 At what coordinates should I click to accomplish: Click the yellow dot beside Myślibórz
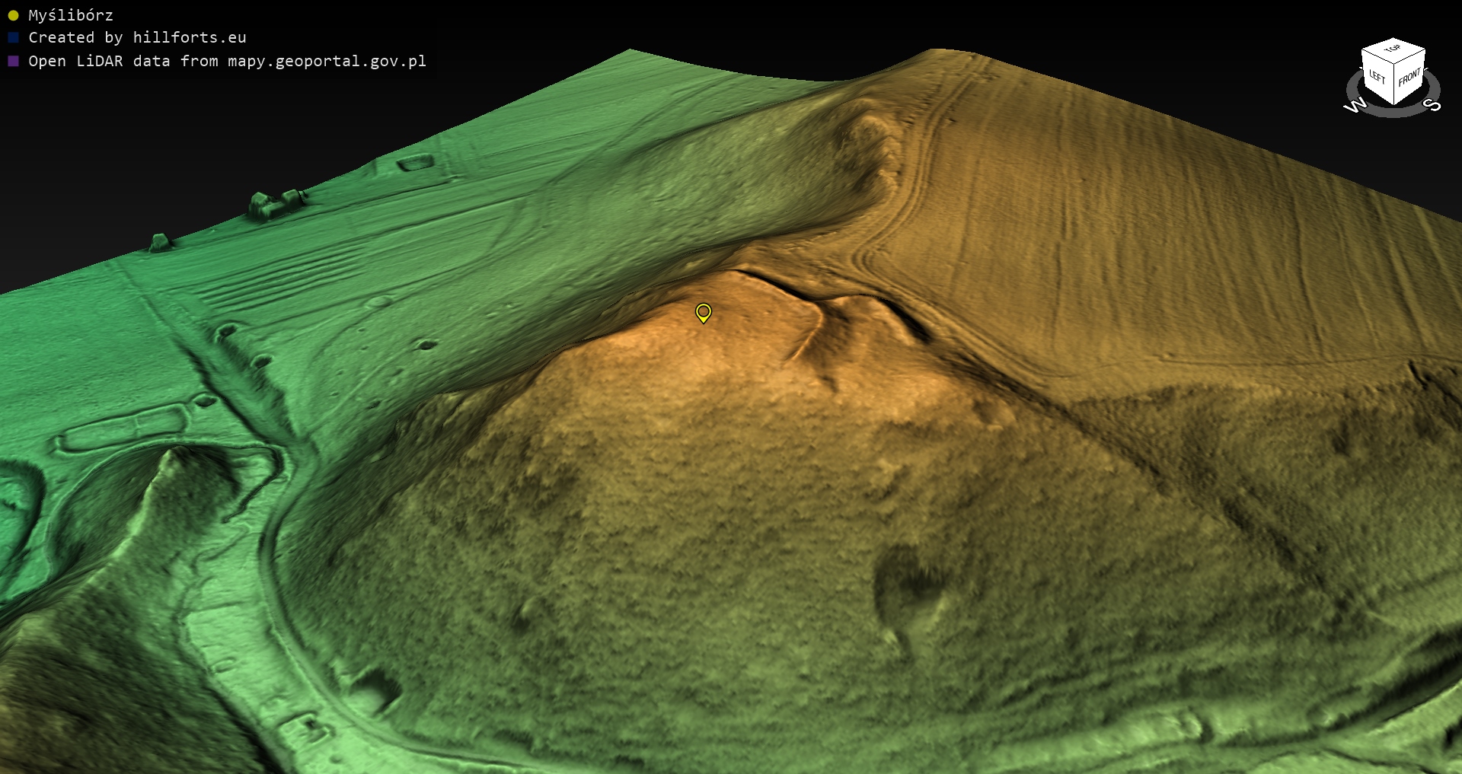[13, 15]
